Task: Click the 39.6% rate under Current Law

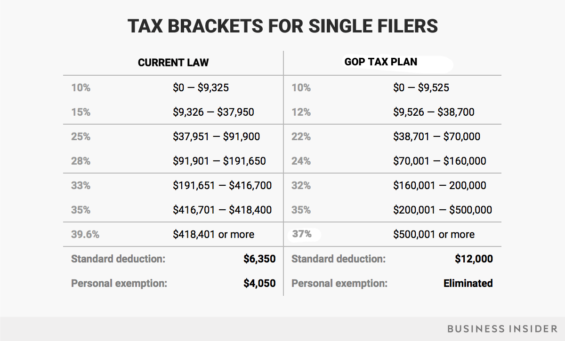Action: 85,234
